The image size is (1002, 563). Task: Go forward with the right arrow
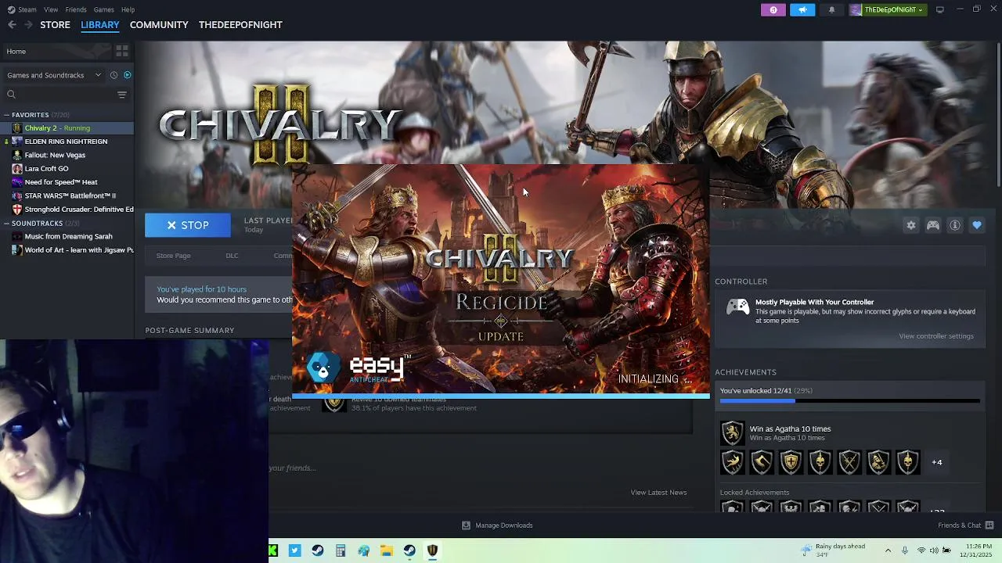point(29,25)
